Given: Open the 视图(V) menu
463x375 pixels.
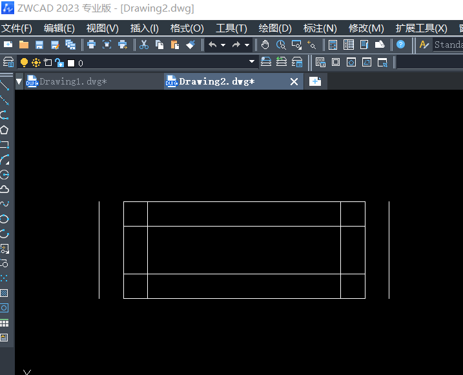Looking at the screenshot, I should pos(102,28).
